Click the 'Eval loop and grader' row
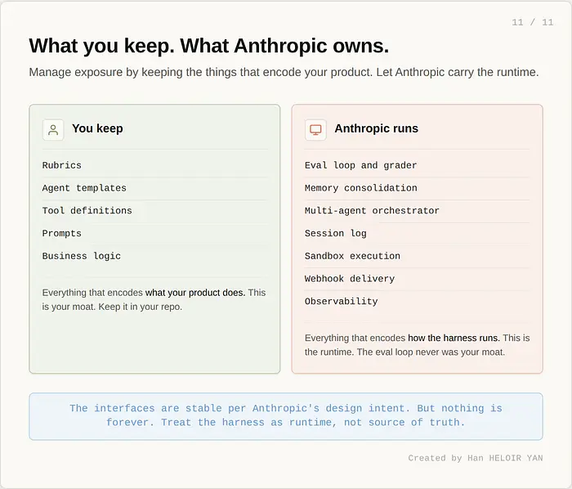Image resolution: width=572 pixels, height=489 pixels. pyautogui.click(x=417, y=165)
